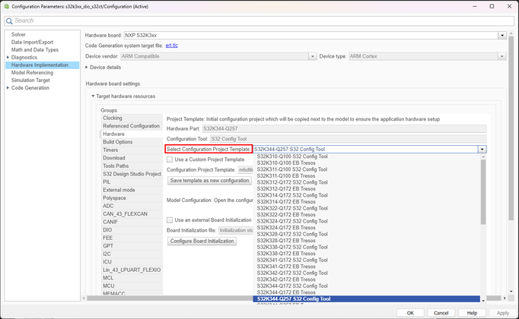Viewport: 519px width, 319px height.
Task: Select the ADC group
Action: pyautogui.click(x=132, y=206)
